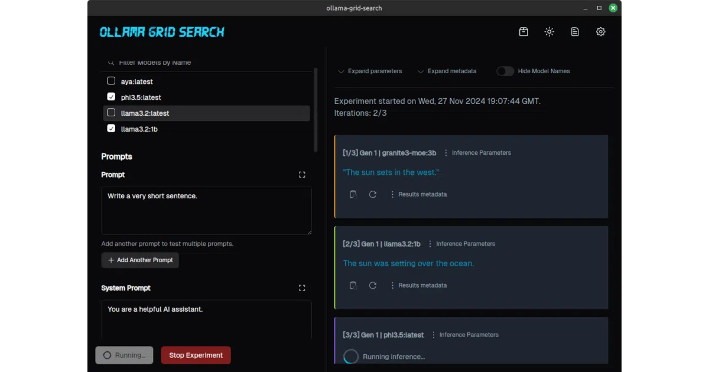The width and height of the screenshot is (709, 372).
Task: Click the Prompts section heading
Action: click(x=116, y=156)
